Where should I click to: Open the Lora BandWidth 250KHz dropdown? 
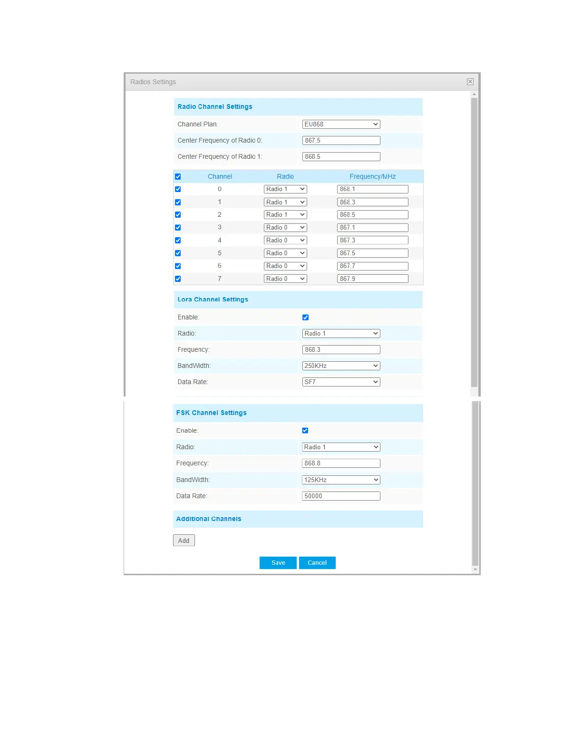pyautogui.click(x=341, y=366)
